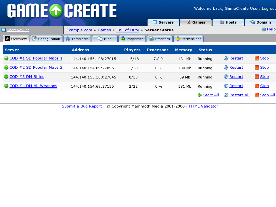Click the Stop All link

268,95
